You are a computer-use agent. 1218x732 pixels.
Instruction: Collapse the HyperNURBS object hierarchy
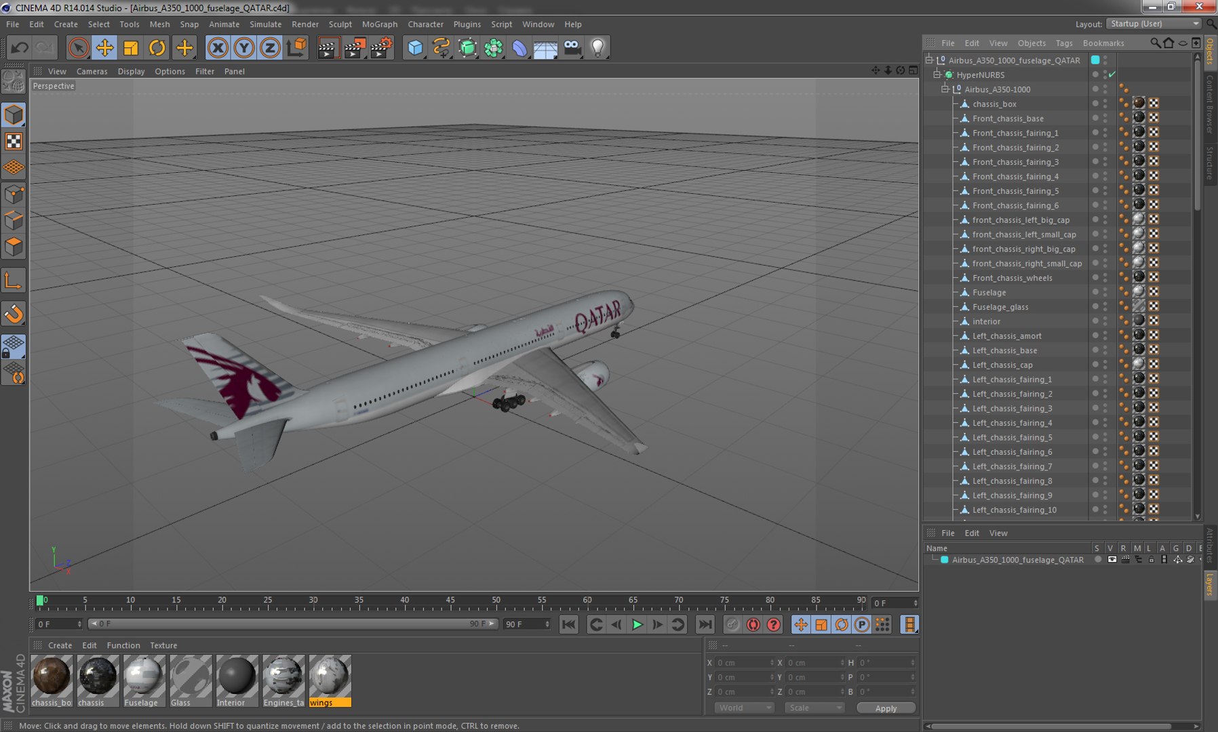click(937, 75)
